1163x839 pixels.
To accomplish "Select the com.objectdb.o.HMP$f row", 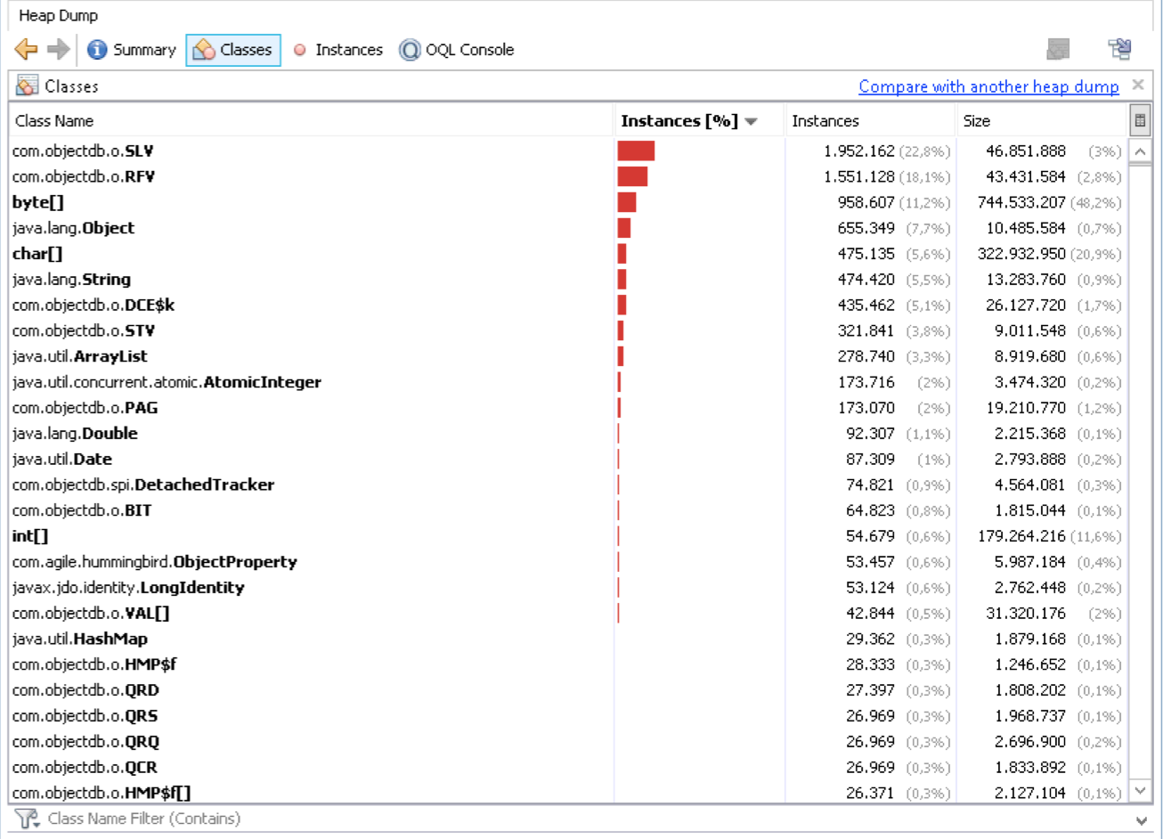I will coord(569,664).
